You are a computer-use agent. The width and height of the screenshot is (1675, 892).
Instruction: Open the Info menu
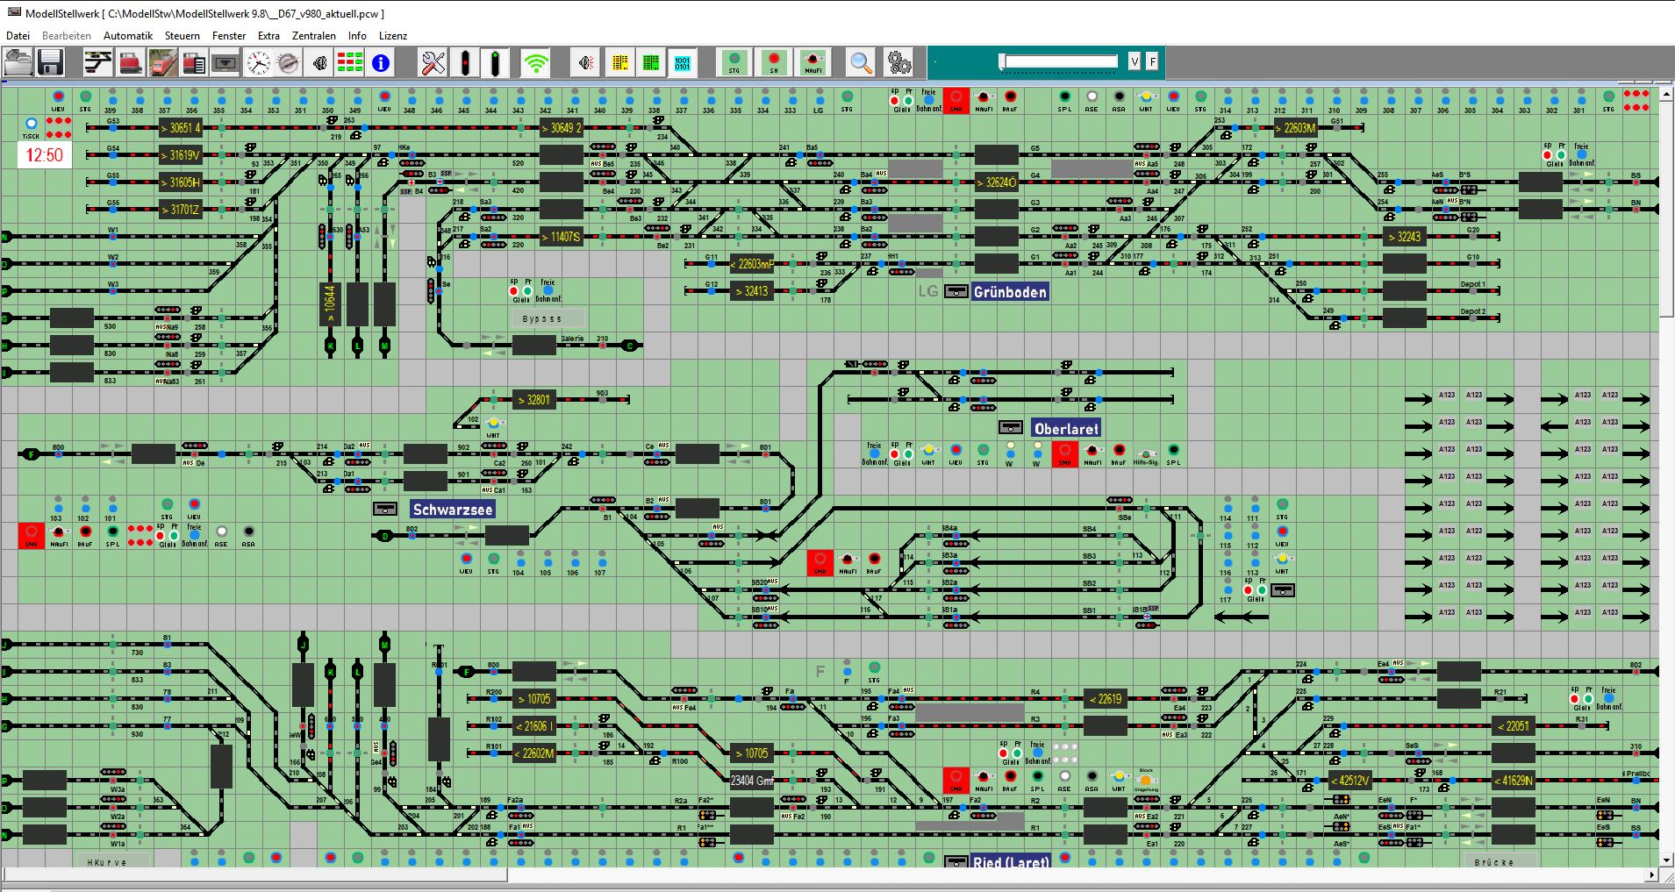(357, 36)
